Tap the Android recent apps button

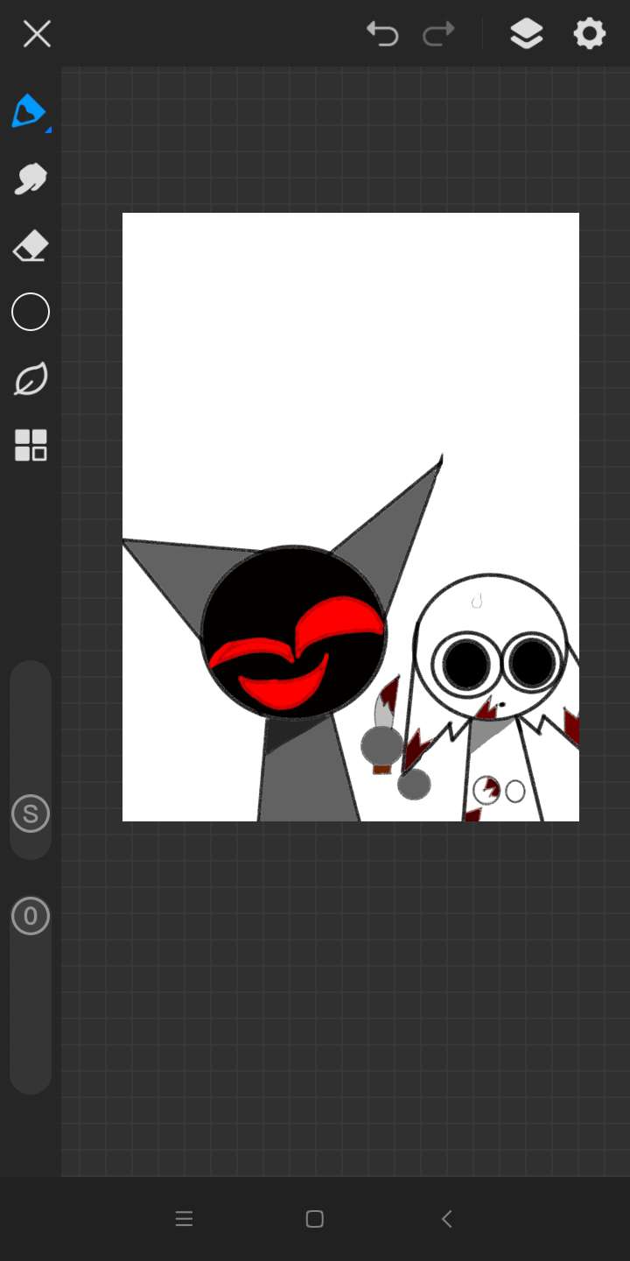click(x=184, y=1219)
